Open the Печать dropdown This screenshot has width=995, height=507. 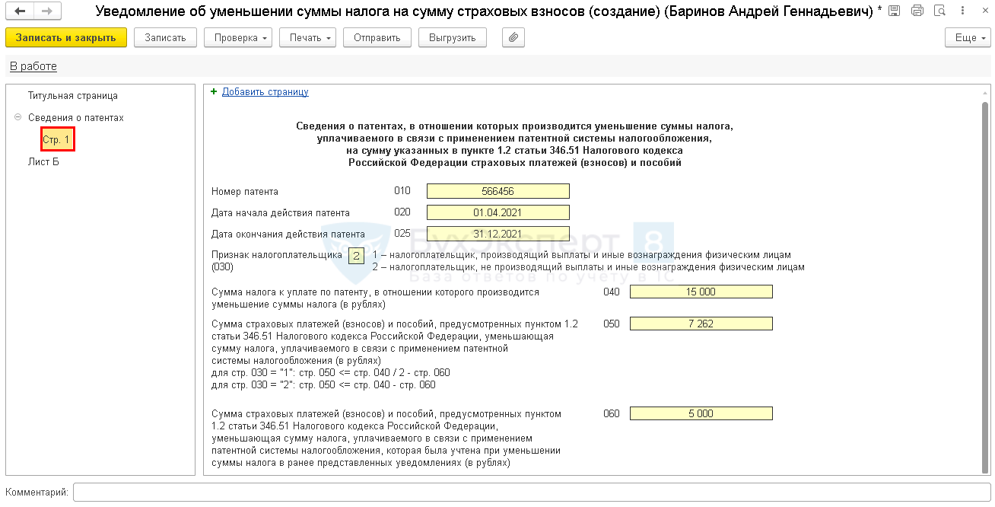point(308,37)
